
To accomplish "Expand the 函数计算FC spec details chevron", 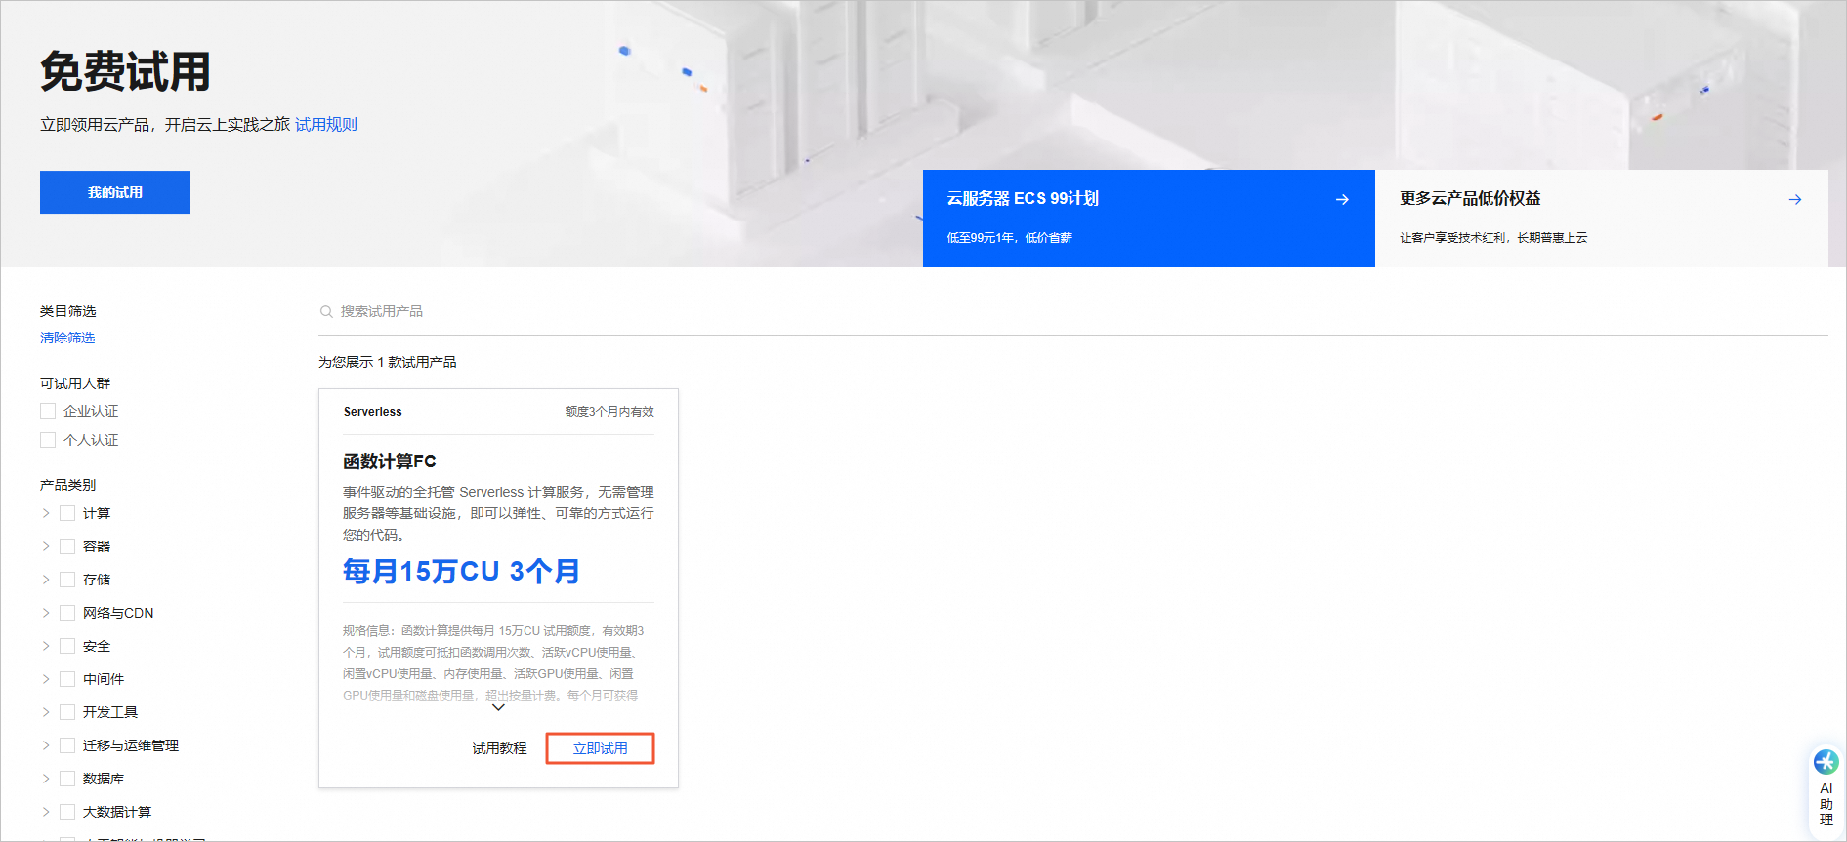I will coord(498,707).
